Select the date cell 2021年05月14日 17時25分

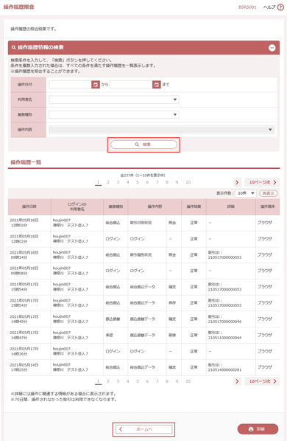pos(29,367)
